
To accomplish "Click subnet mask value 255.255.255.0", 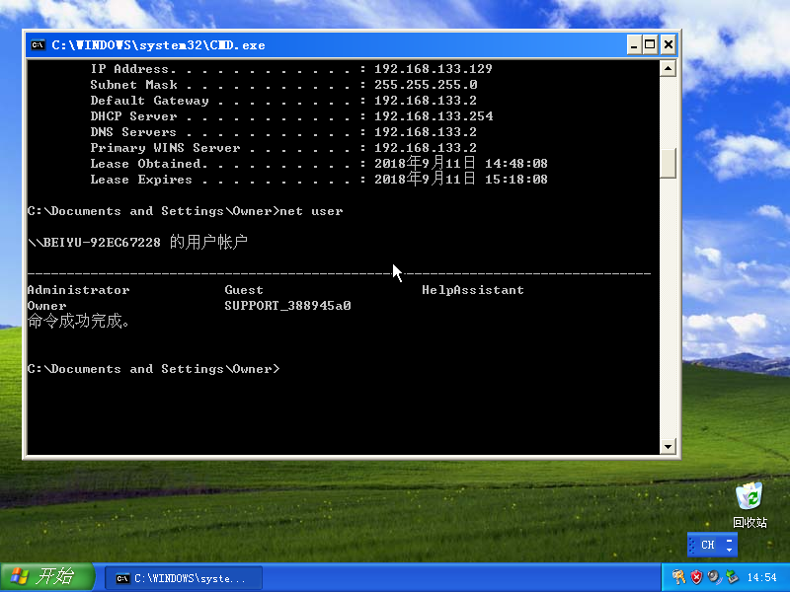I will click(x=426, y=85).
